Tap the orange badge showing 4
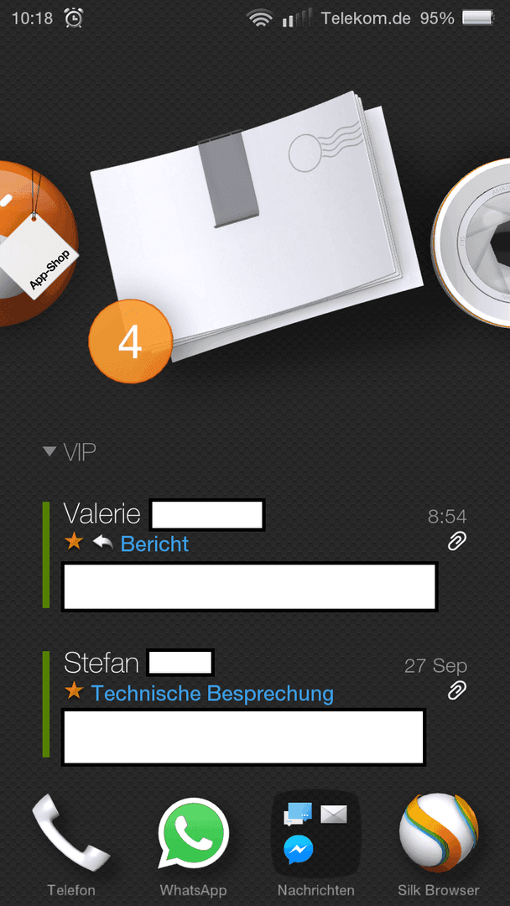 click(131, 341)
